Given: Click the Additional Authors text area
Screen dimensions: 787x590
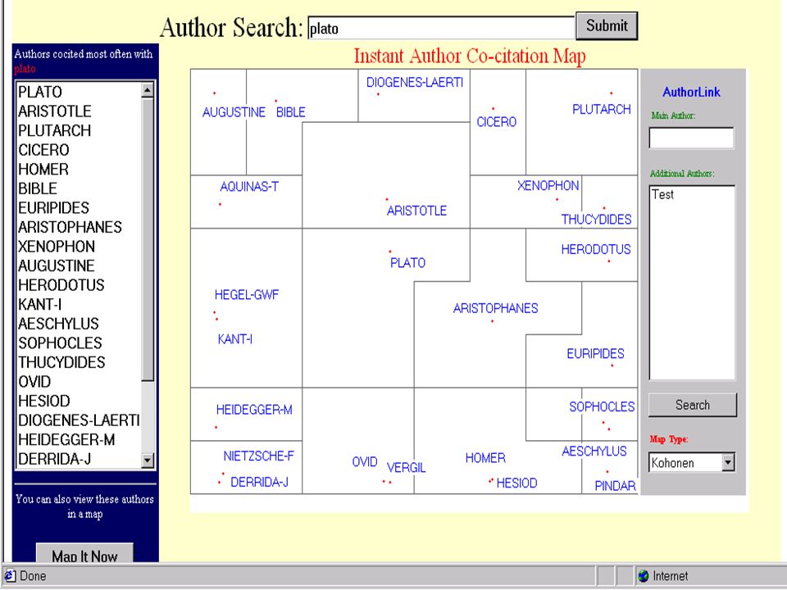Looking at the screenshot, I should [x=692, y=283].
